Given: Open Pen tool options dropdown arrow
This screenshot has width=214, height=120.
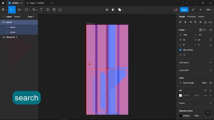Looking at the screenshot, I should (x=37, y=10).
